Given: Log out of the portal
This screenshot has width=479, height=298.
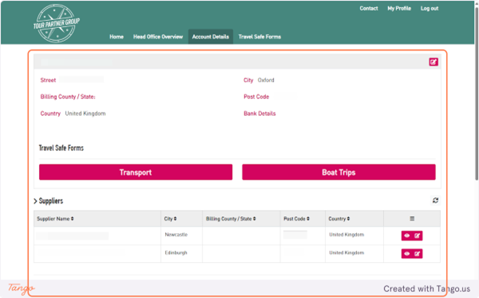Looking at the screenshot, I should [430, 9].
